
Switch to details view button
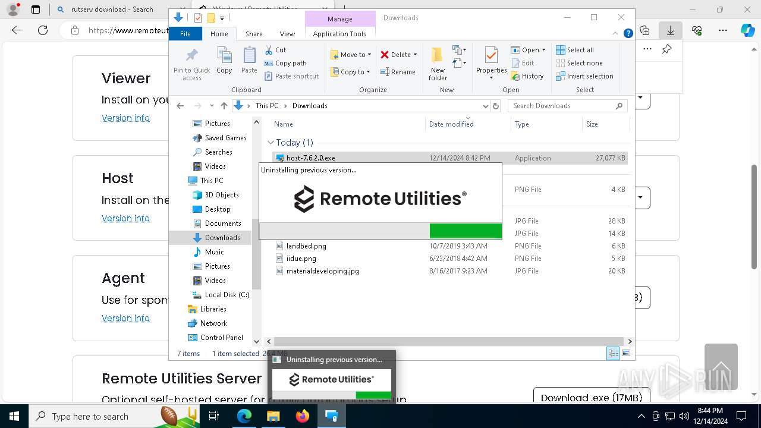[613, 354]
